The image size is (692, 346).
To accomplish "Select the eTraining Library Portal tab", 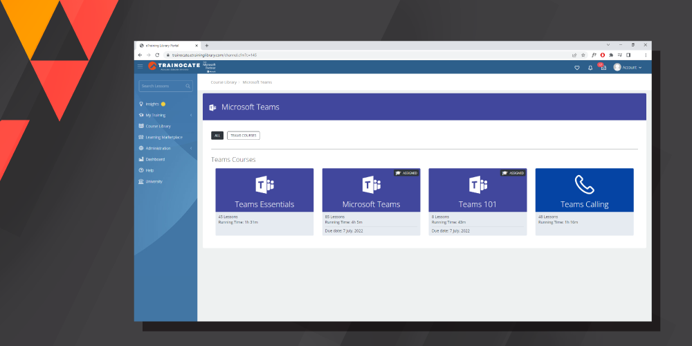I will [x=167, y=46].
